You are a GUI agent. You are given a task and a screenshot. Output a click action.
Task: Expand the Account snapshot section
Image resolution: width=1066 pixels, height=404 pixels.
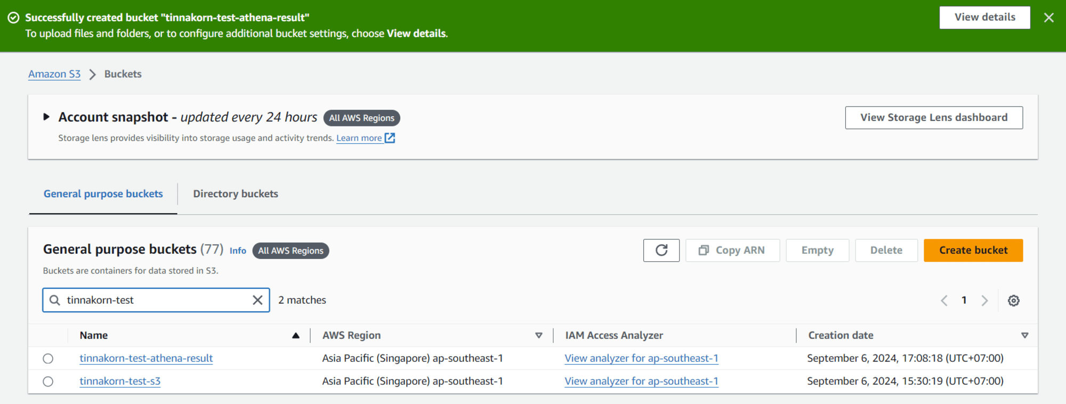click(46, 117)
